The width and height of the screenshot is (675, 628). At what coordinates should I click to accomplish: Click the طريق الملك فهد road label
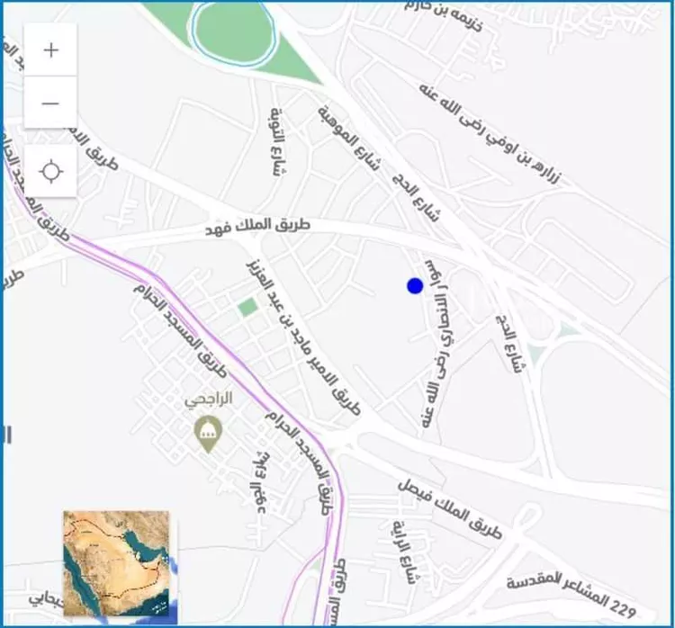[257, 226]
